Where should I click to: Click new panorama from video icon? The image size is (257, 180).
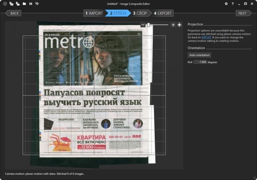18,4
